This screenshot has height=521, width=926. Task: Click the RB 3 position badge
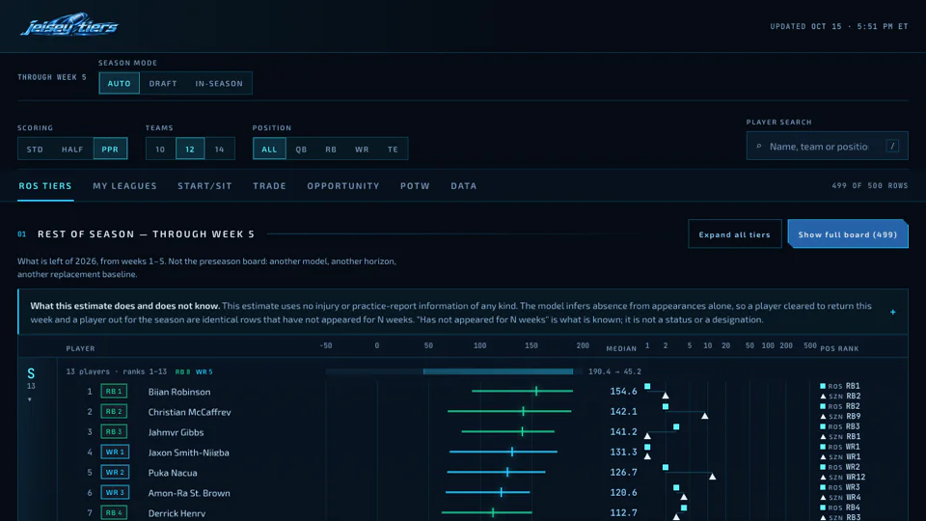(x=114, y=432)
